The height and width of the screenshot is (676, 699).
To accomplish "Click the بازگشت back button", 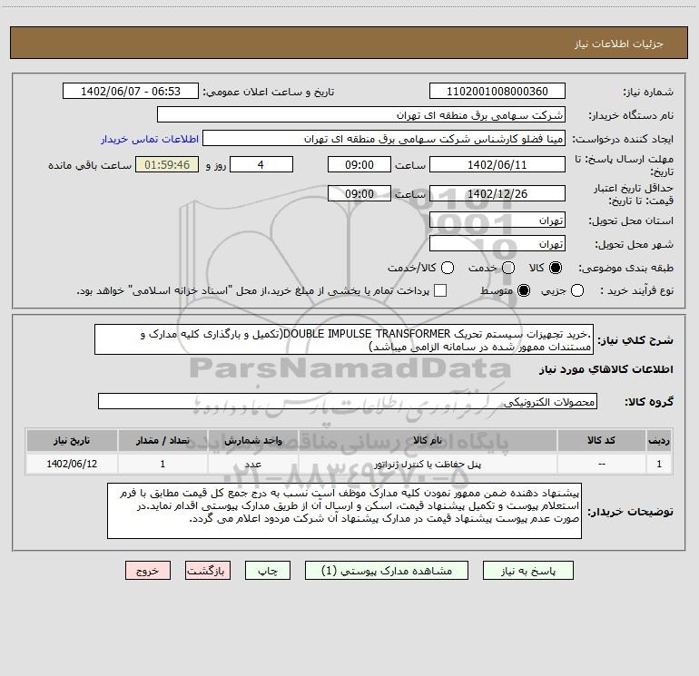I will click(208, 571).
